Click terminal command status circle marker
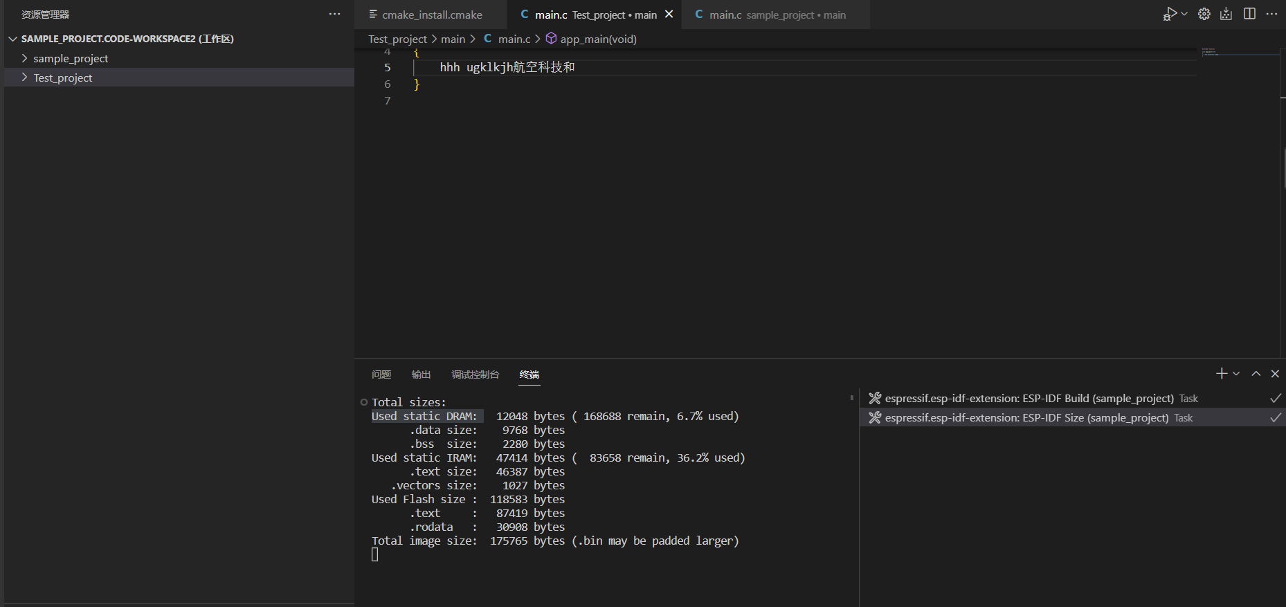1286x607 pixels. coord(364,402)
